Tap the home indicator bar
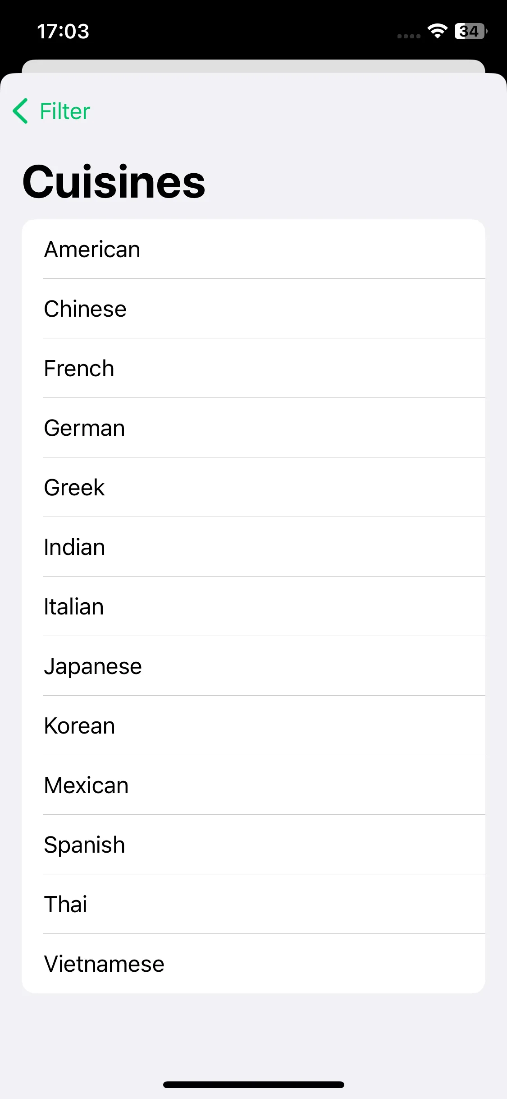Image resolution: width=507 pixels, height=1099 pixels. [253, 1085]
